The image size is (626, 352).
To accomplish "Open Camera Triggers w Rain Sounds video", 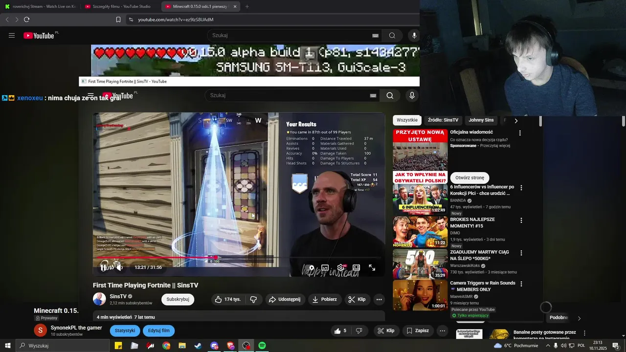I will (420, 295).
